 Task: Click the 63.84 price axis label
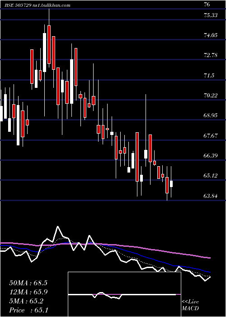(x=211, y=196)
